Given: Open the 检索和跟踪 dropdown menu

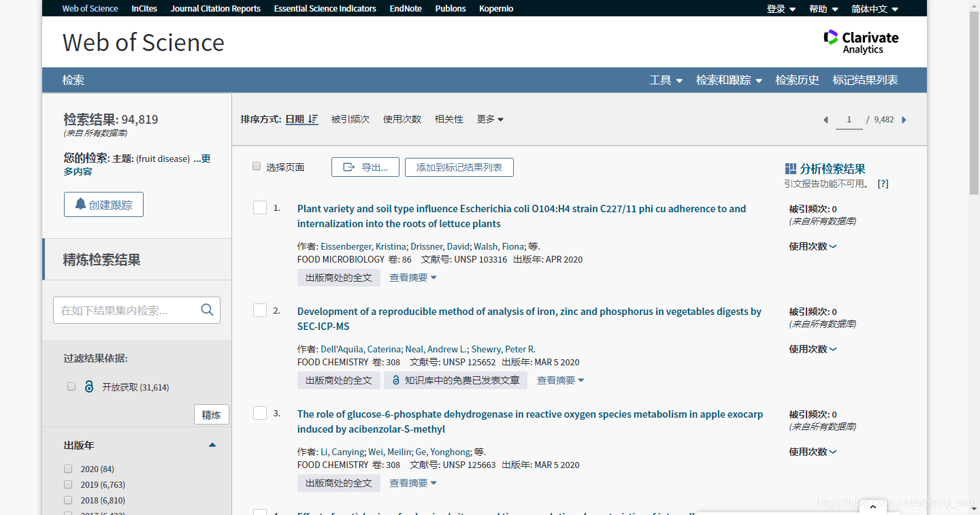Looking at the screenshot, I should [x=729, y=80].
